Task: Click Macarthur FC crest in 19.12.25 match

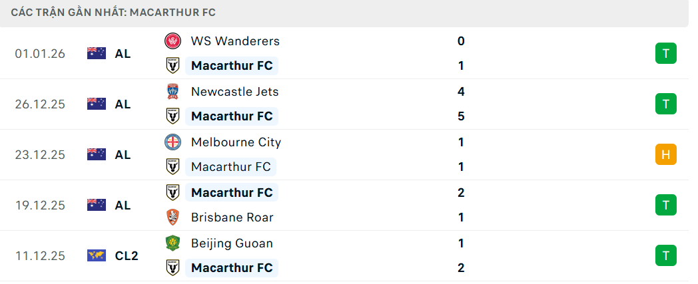Action: pyautogui.click(x=173, y=193)
